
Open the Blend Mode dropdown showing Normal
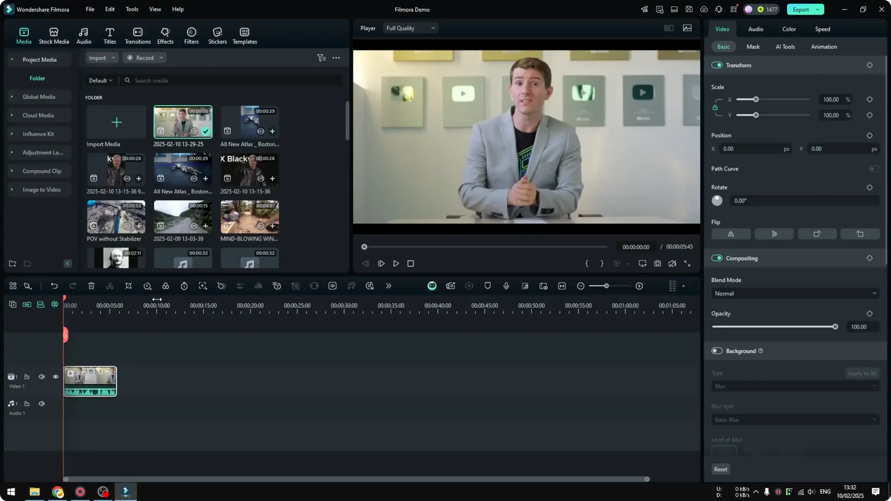coord(794,293)
